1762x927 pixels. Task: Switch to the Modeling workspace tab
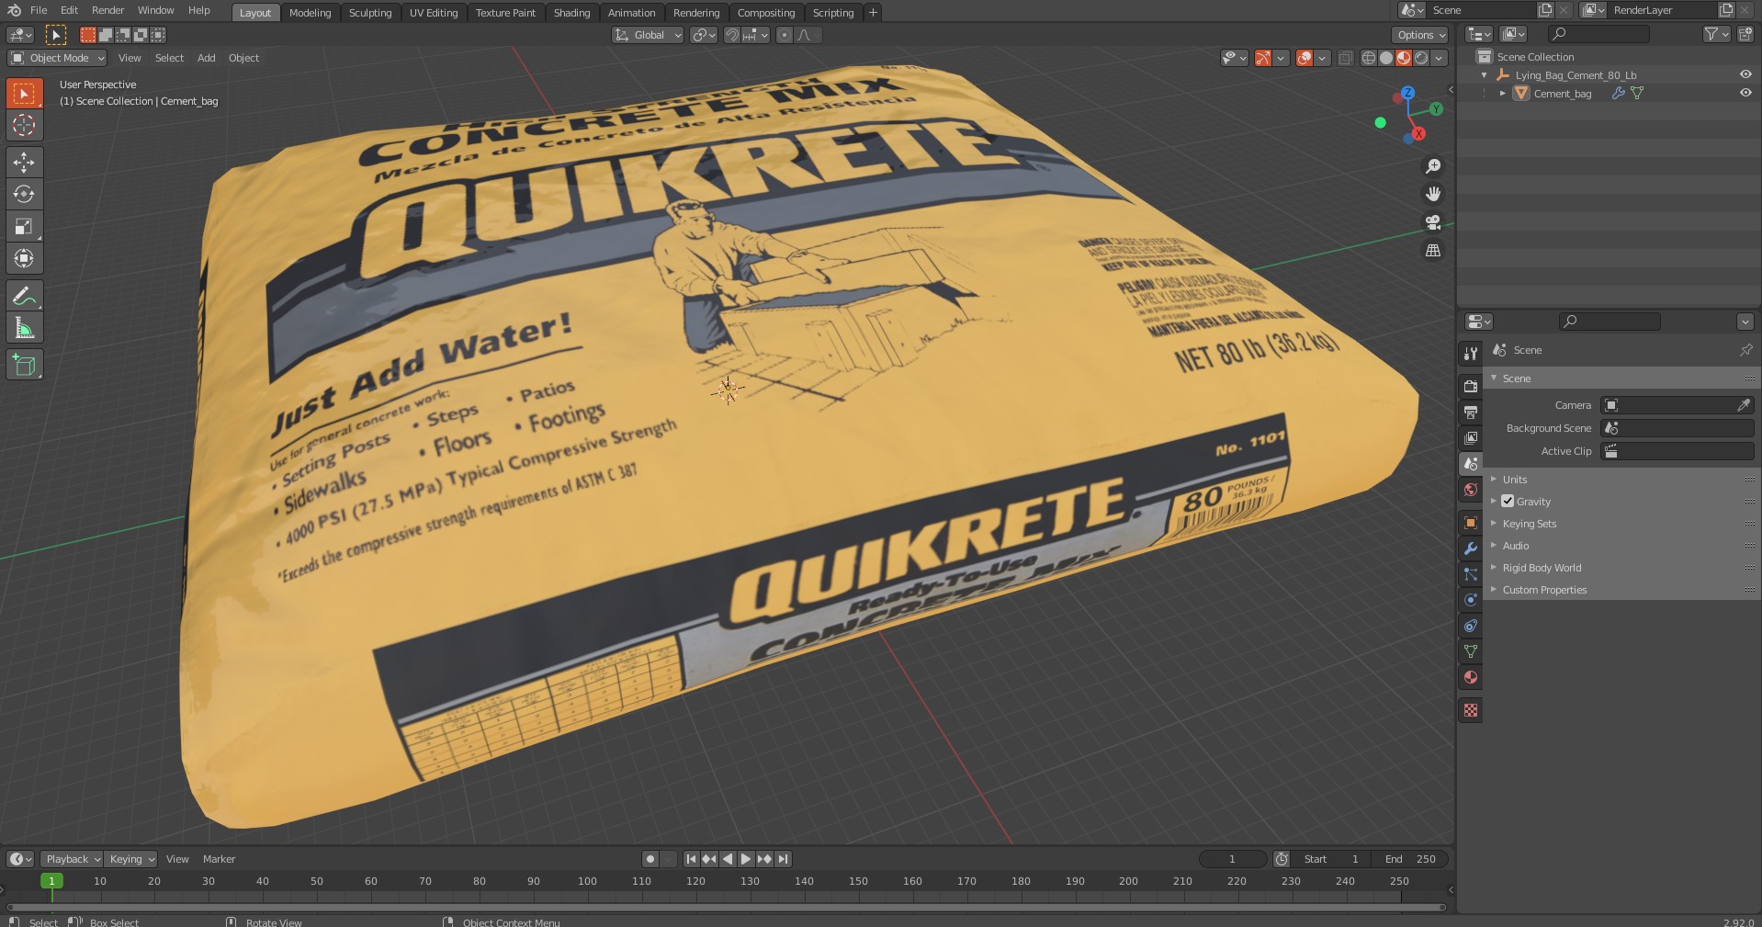click(310, 13)
